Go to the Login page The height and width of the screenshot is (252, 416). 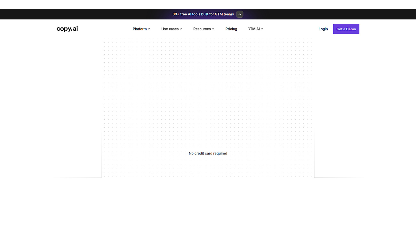pos(323,29)
